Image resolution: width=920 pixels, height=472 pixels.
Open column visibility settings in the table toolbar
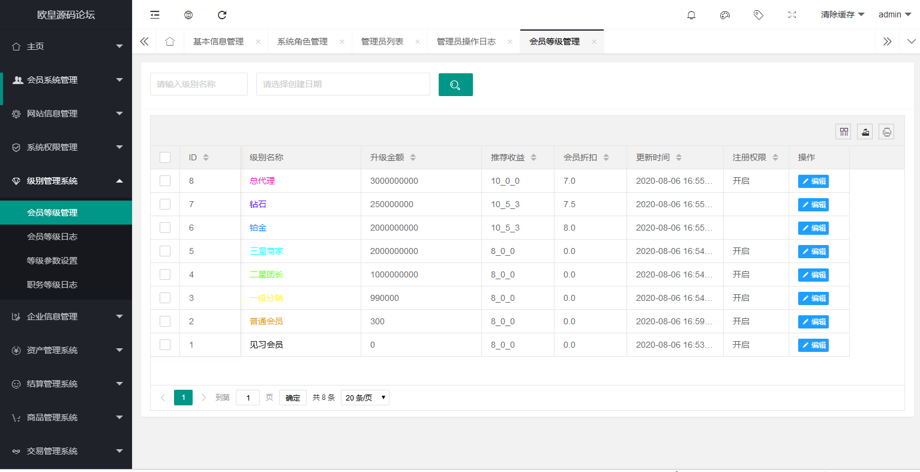pos(843,131)
